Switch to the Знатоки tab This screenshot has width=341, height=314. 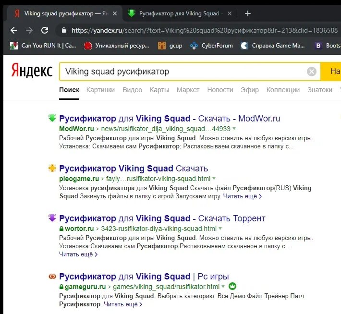(320, 90)
